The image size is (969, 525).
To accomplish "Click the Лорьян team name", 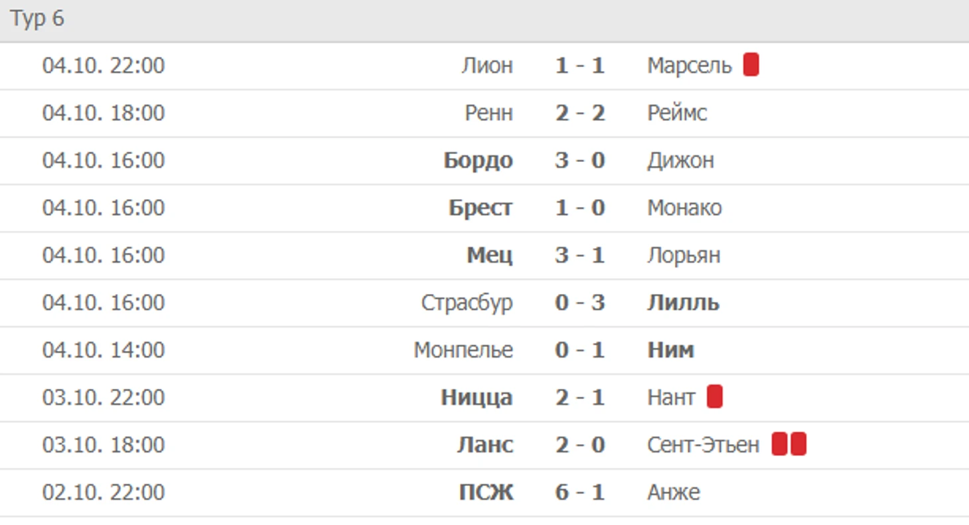I will [x=684, y=256].
